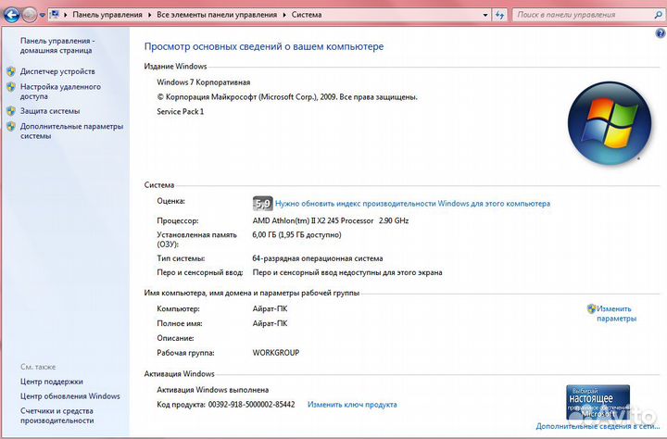Click Изменить ключ продукта link
The height and width of the screenshot is (439, 667).
click(x=352, y=405)
